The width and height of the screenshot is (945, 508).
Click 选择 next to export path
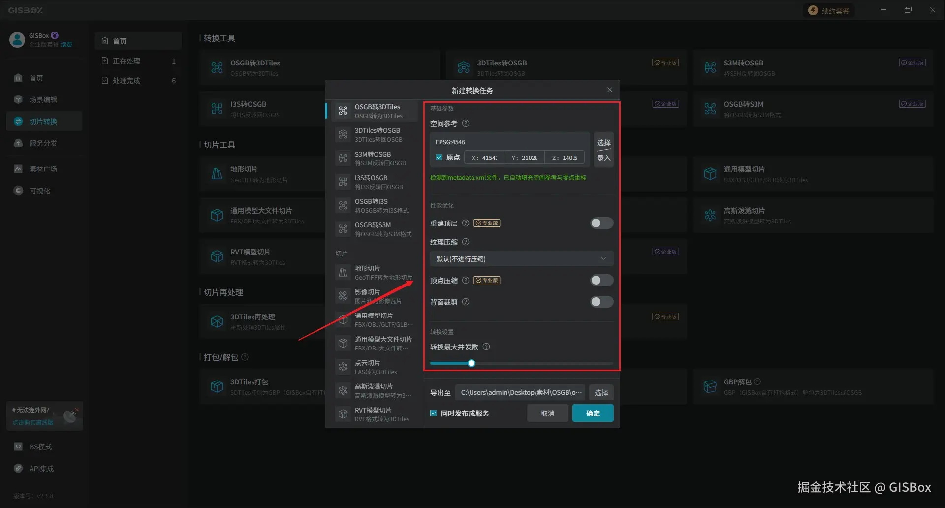tap(601, 392)
